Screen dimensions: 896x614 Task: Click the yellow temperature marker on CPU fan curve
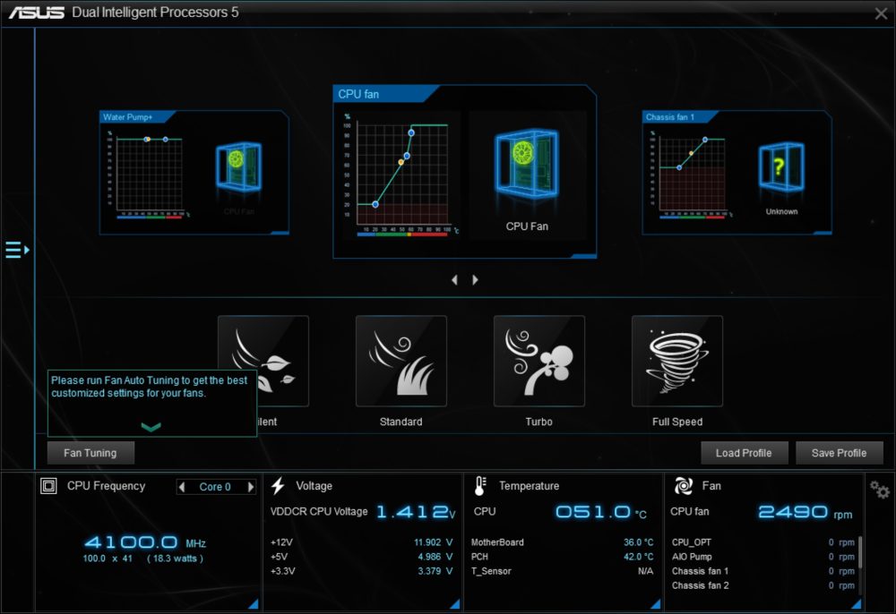pyautogui.click(x=401, y=163)
